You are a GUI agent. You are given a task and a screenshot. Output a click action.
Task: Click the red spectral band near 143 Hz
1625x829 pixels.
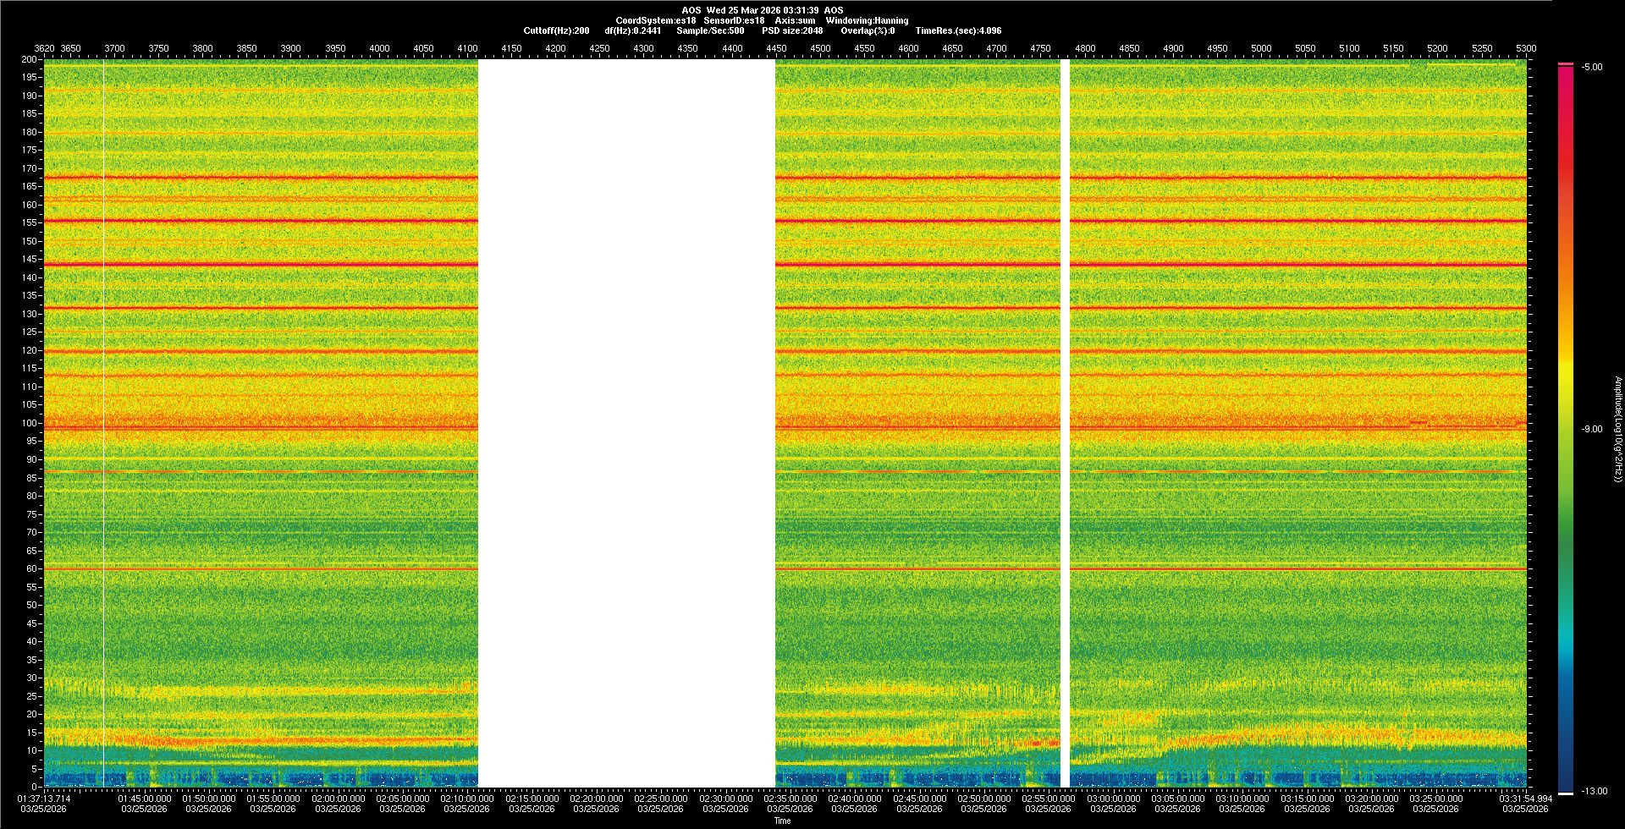click(254, 265)
